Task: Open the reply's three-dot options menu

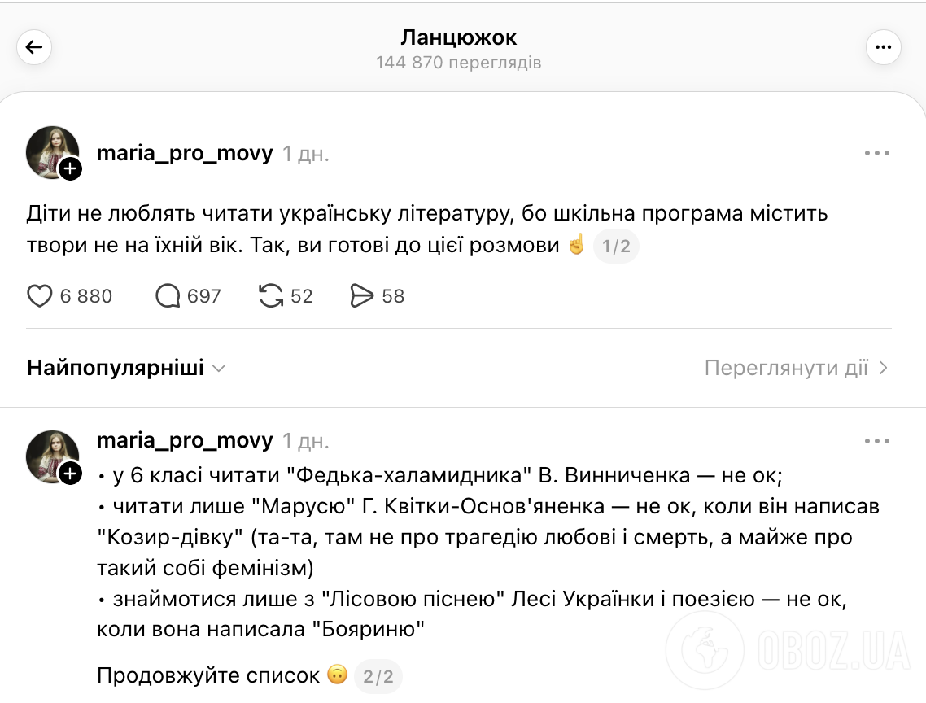Action: (x=876, y=440)
